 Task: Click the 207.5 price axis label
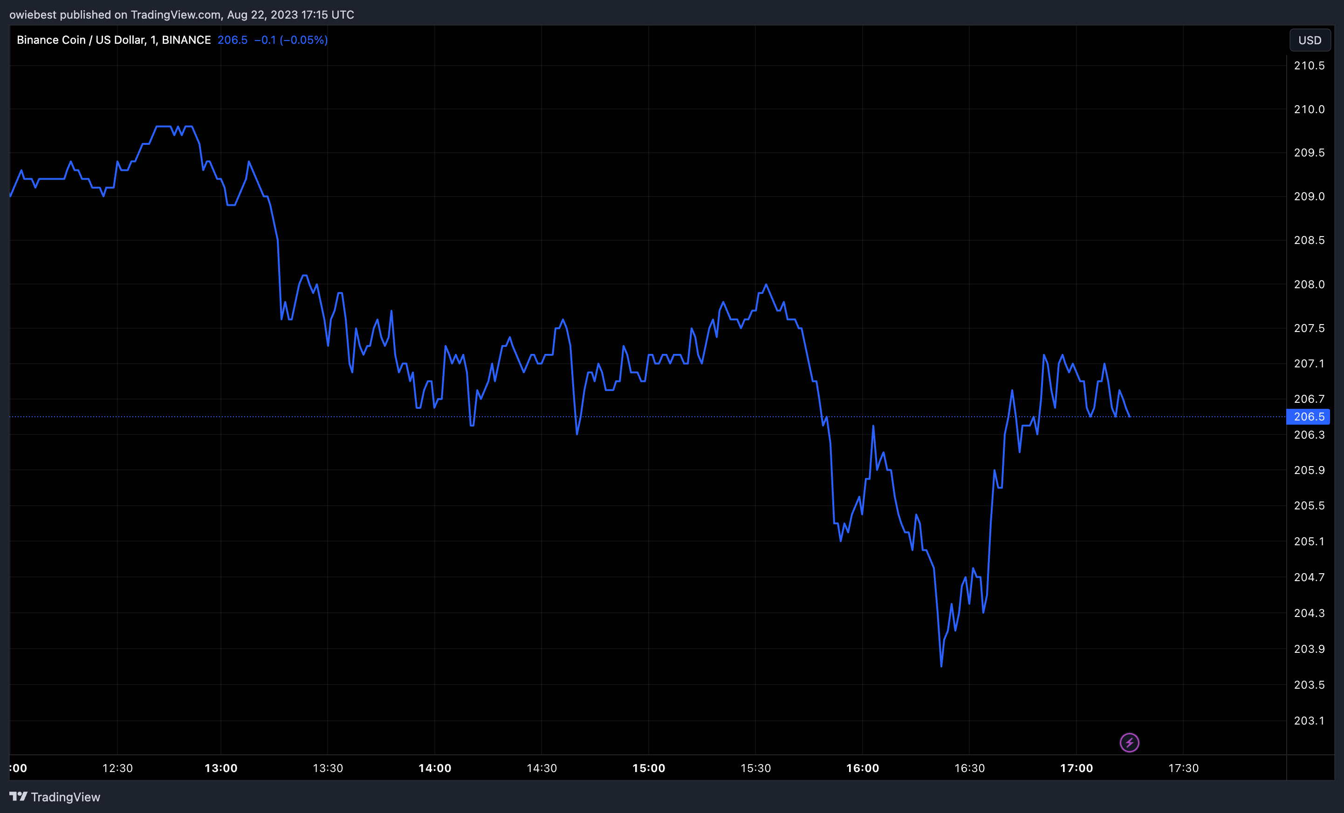click(x=1309, y=328)
